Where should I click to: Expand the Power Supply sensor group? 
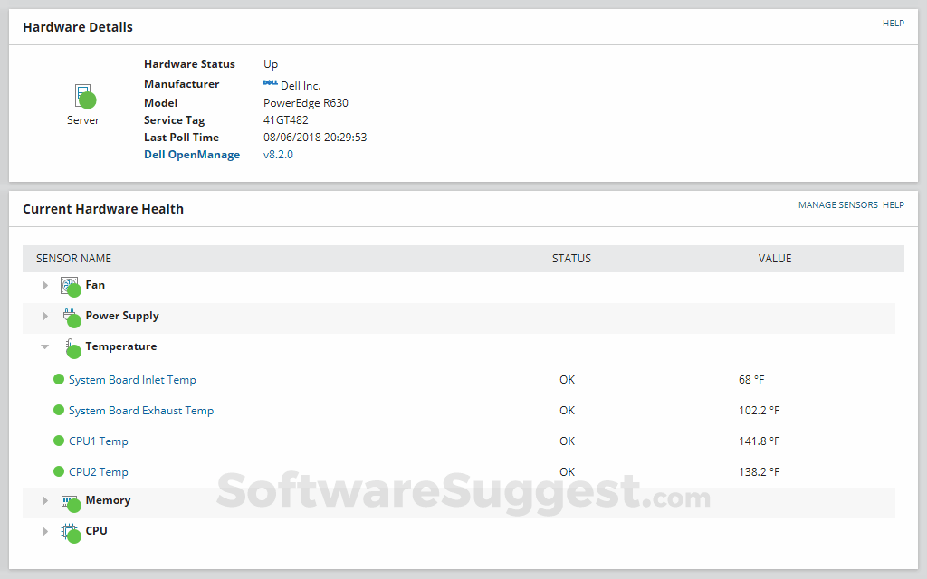click(x=45, y=316)
